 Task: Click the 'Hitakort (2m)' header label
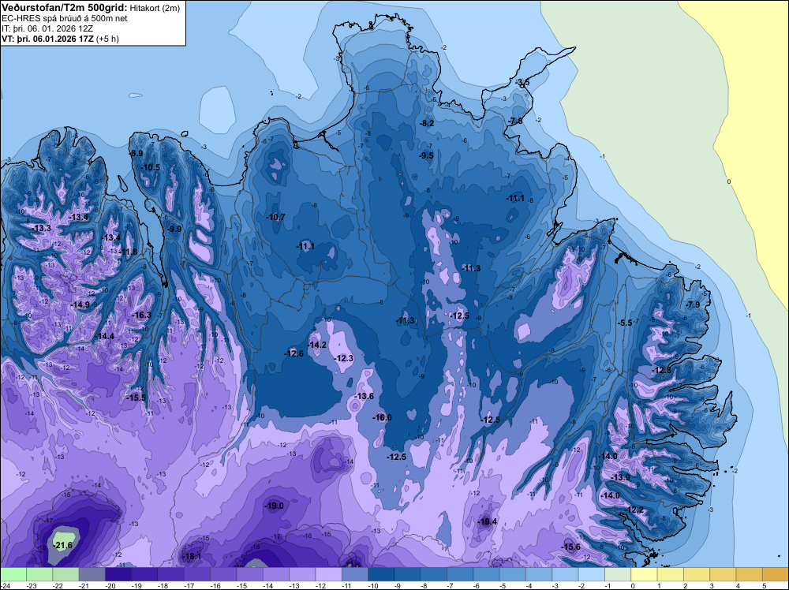coord(155,8)
